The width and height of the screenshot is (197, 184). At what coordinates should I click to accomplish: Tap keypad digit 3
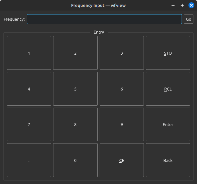(122, 53)
